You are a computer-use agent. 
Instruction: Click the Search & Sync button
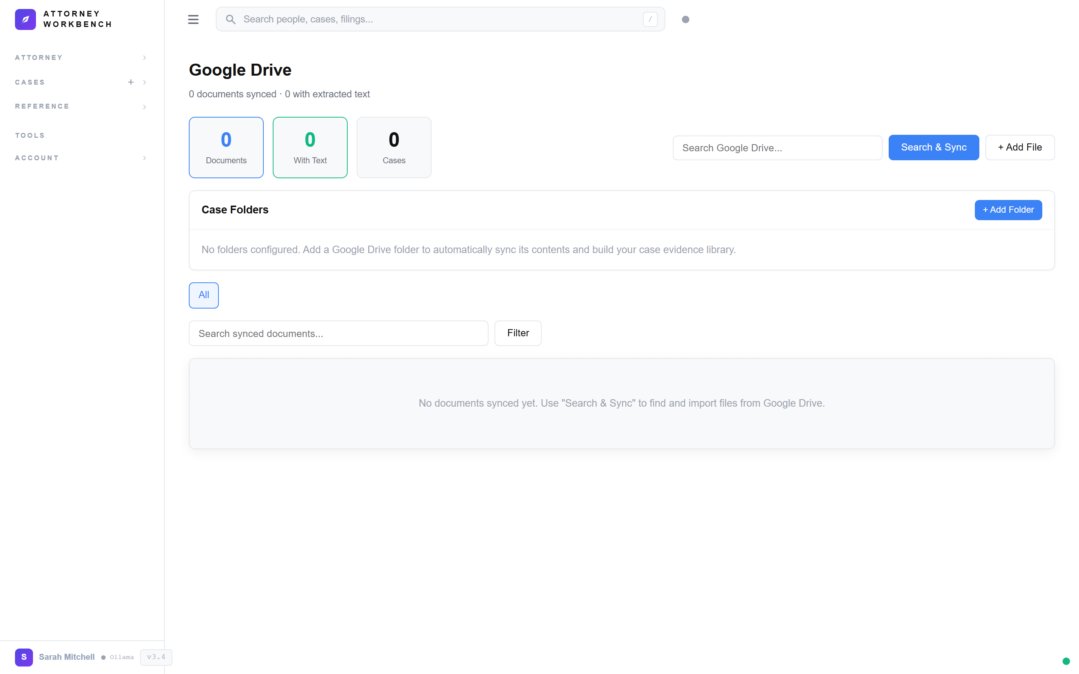(x=933, y=147)
